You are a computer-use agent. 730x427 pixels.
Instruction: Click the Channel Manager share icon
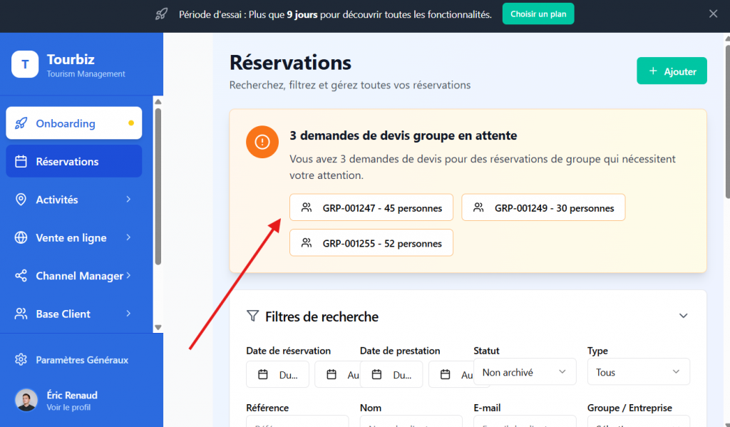click(x=21, y=276)
